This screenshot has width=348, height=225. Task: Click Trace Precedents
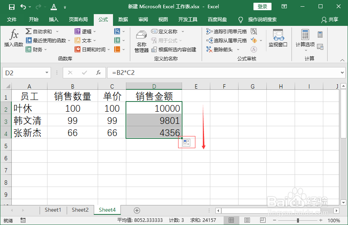pos(226,31)
